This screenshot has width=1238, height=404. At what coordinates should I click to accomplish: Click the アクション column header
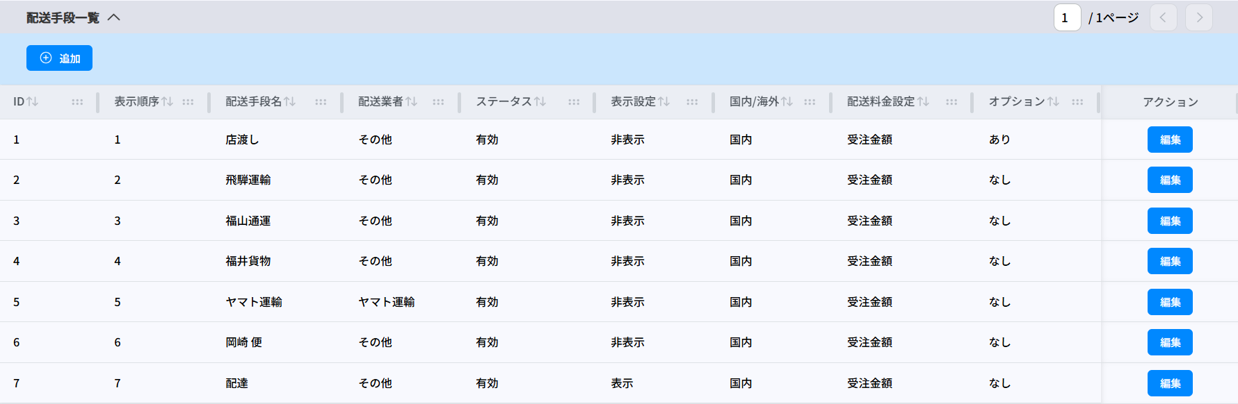pyautogui.click(x=1171, y=102)
